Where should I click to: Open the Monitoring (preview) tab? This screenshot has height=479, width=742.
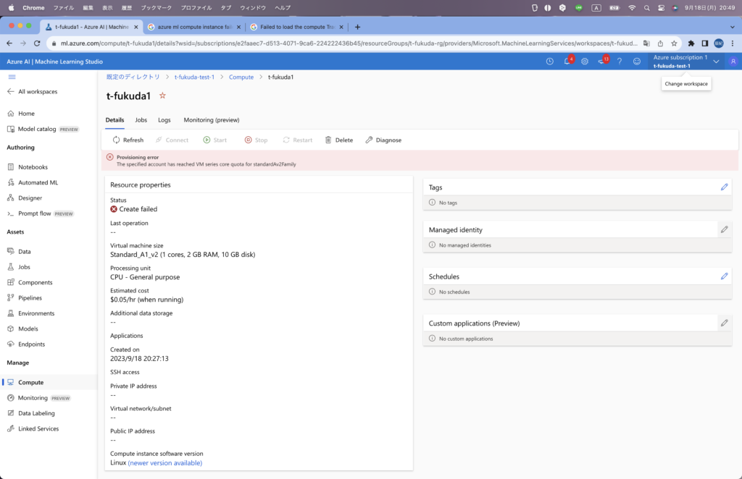[211, 120]
